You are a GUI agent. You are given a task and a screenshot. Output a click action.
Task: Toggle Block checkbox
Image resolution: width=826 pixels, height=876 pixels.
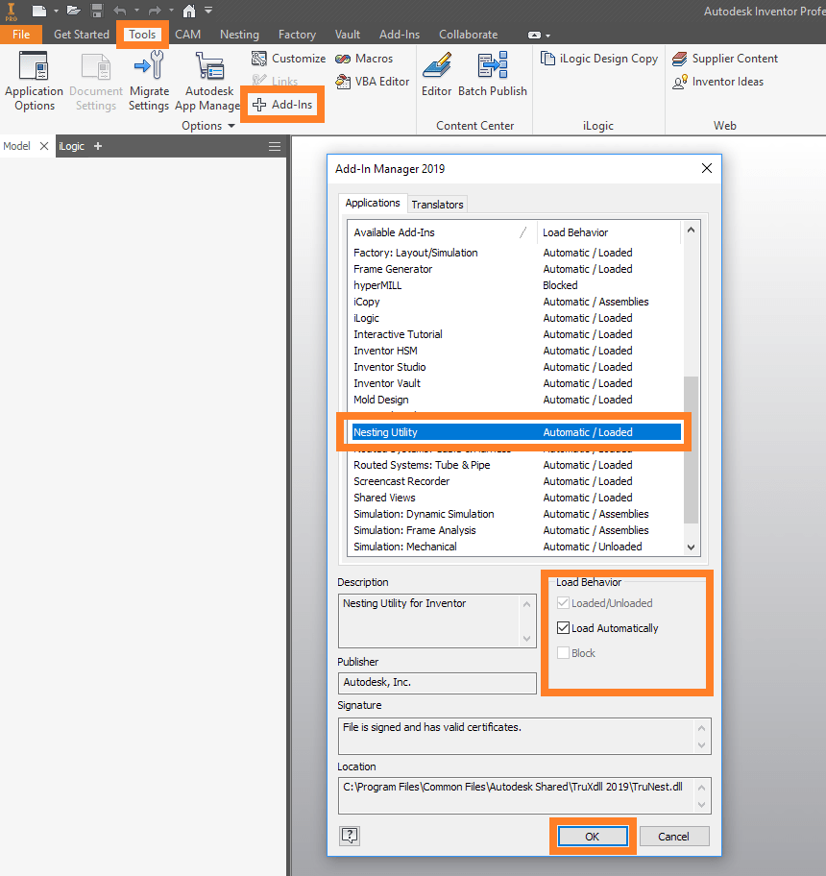563,652
